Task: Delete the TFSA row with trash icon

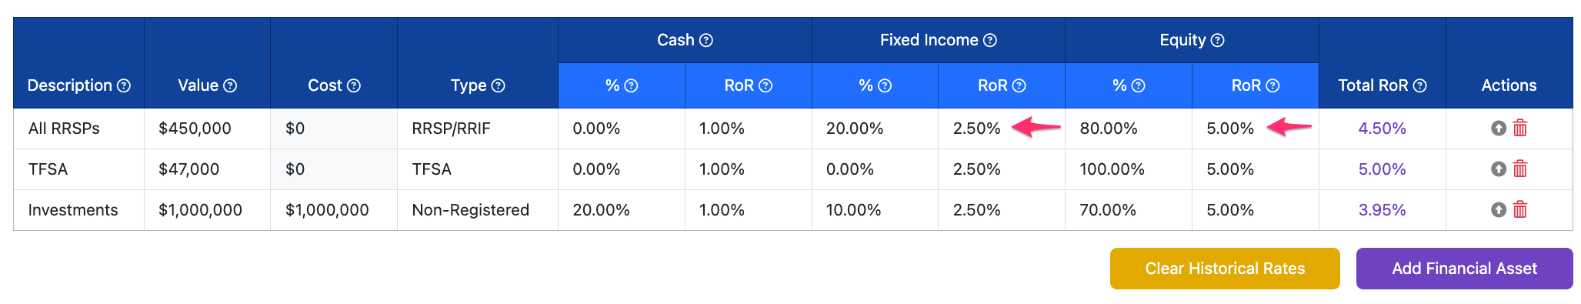Action: pos(1520,169)
